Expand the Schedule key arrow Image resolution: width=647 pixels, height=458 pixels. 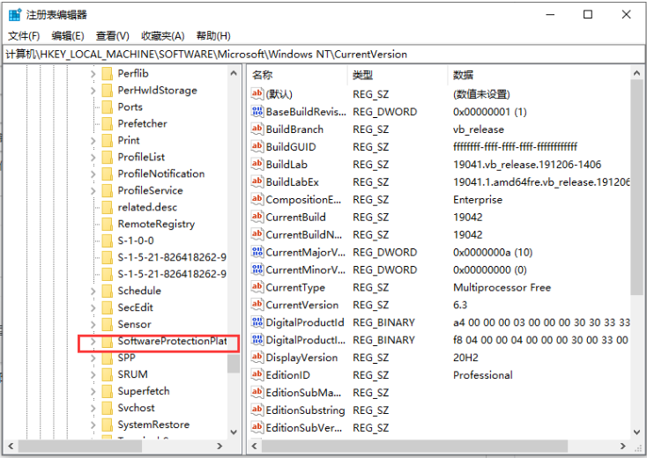coord(93,291)
